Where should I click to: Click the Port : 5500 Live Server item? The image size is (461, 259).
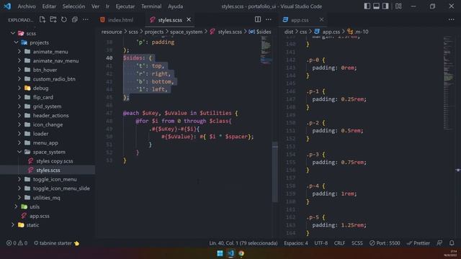coord(385,243)
